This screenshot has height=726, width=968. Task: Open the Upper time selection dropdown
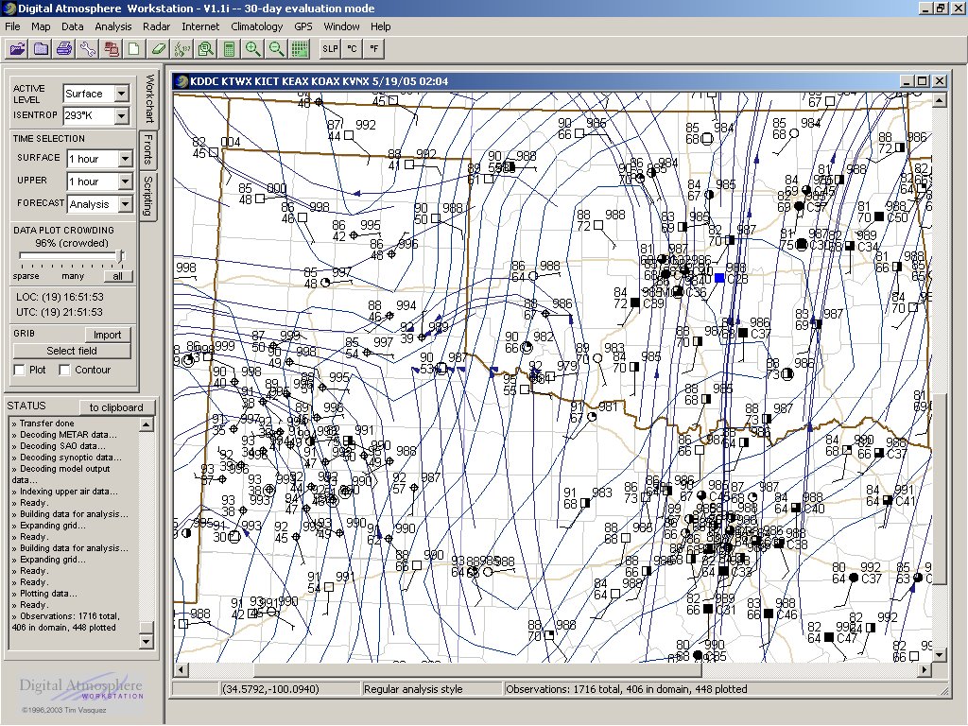click(x=125, y=181)
